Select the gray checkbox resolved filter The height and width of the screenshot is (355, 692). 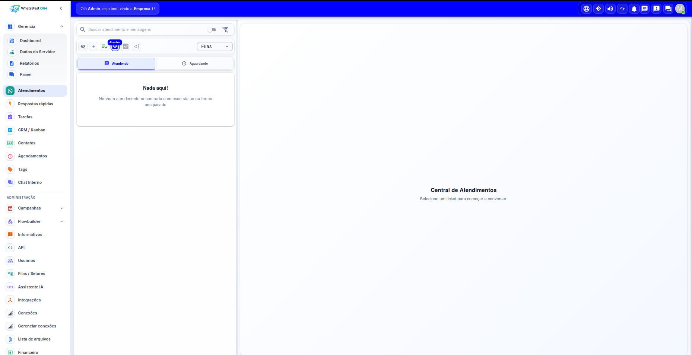[x=126, y=47]
